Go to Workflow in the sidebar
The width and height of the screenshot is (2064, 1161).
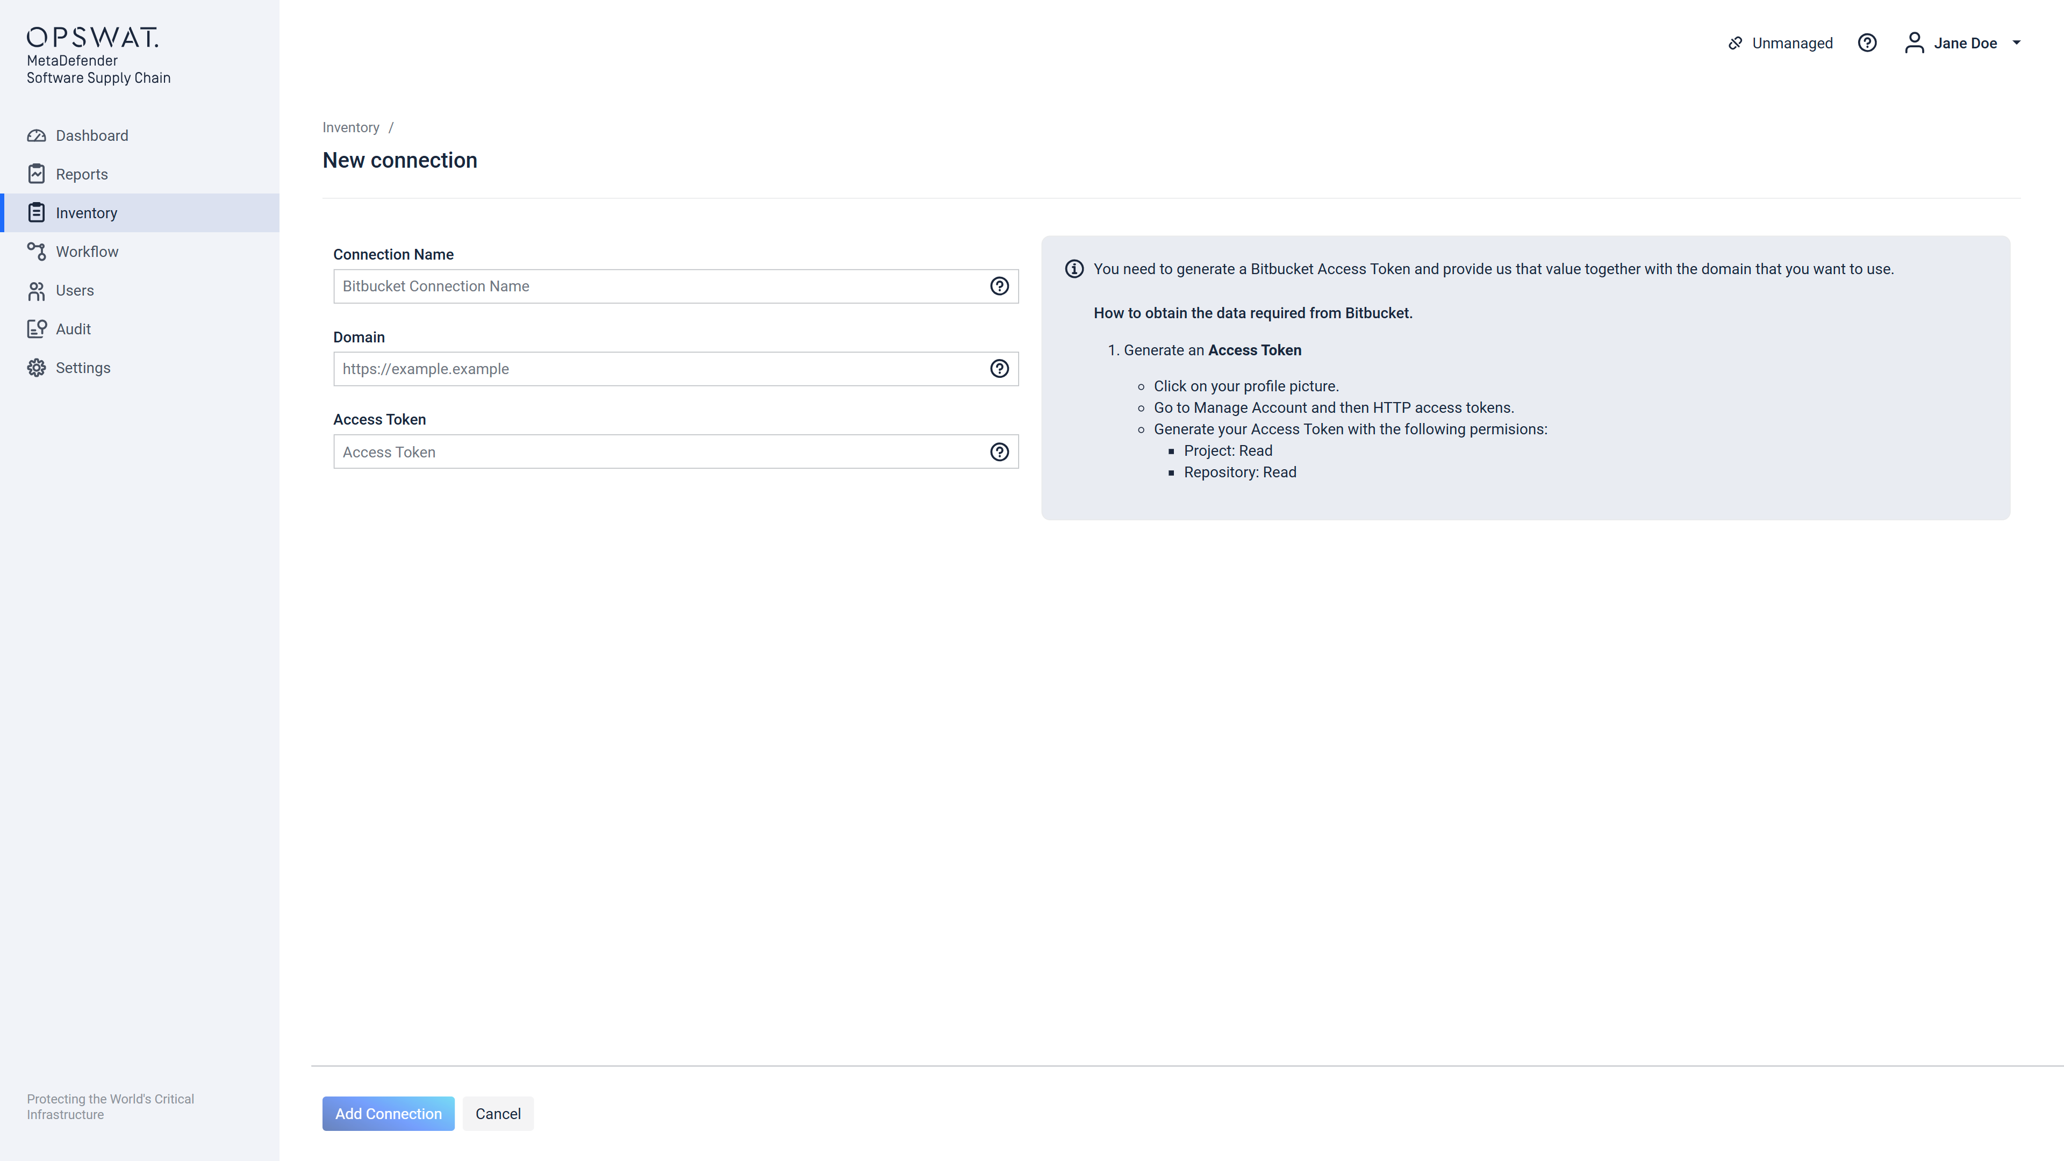(87, 252)
